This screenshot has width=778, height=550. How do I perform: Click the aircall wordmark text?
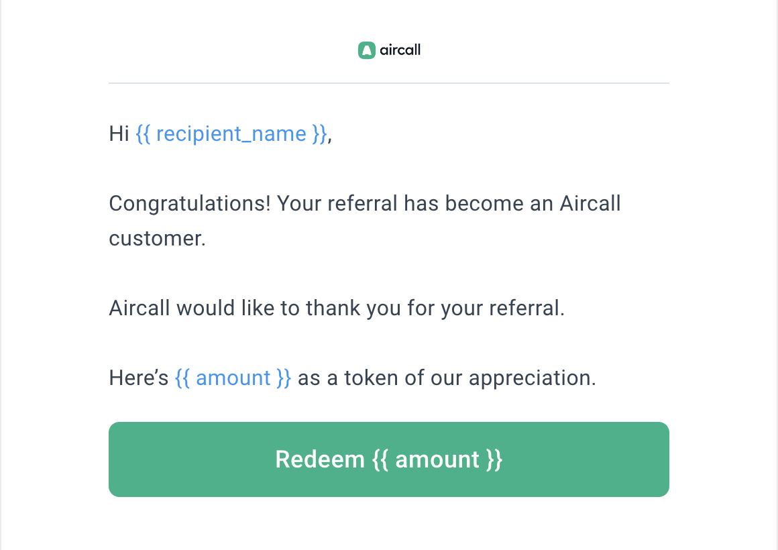400,50
